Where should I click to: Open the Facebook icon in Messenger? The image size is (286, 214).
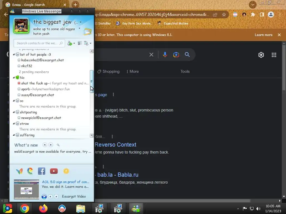click(42, 171)
